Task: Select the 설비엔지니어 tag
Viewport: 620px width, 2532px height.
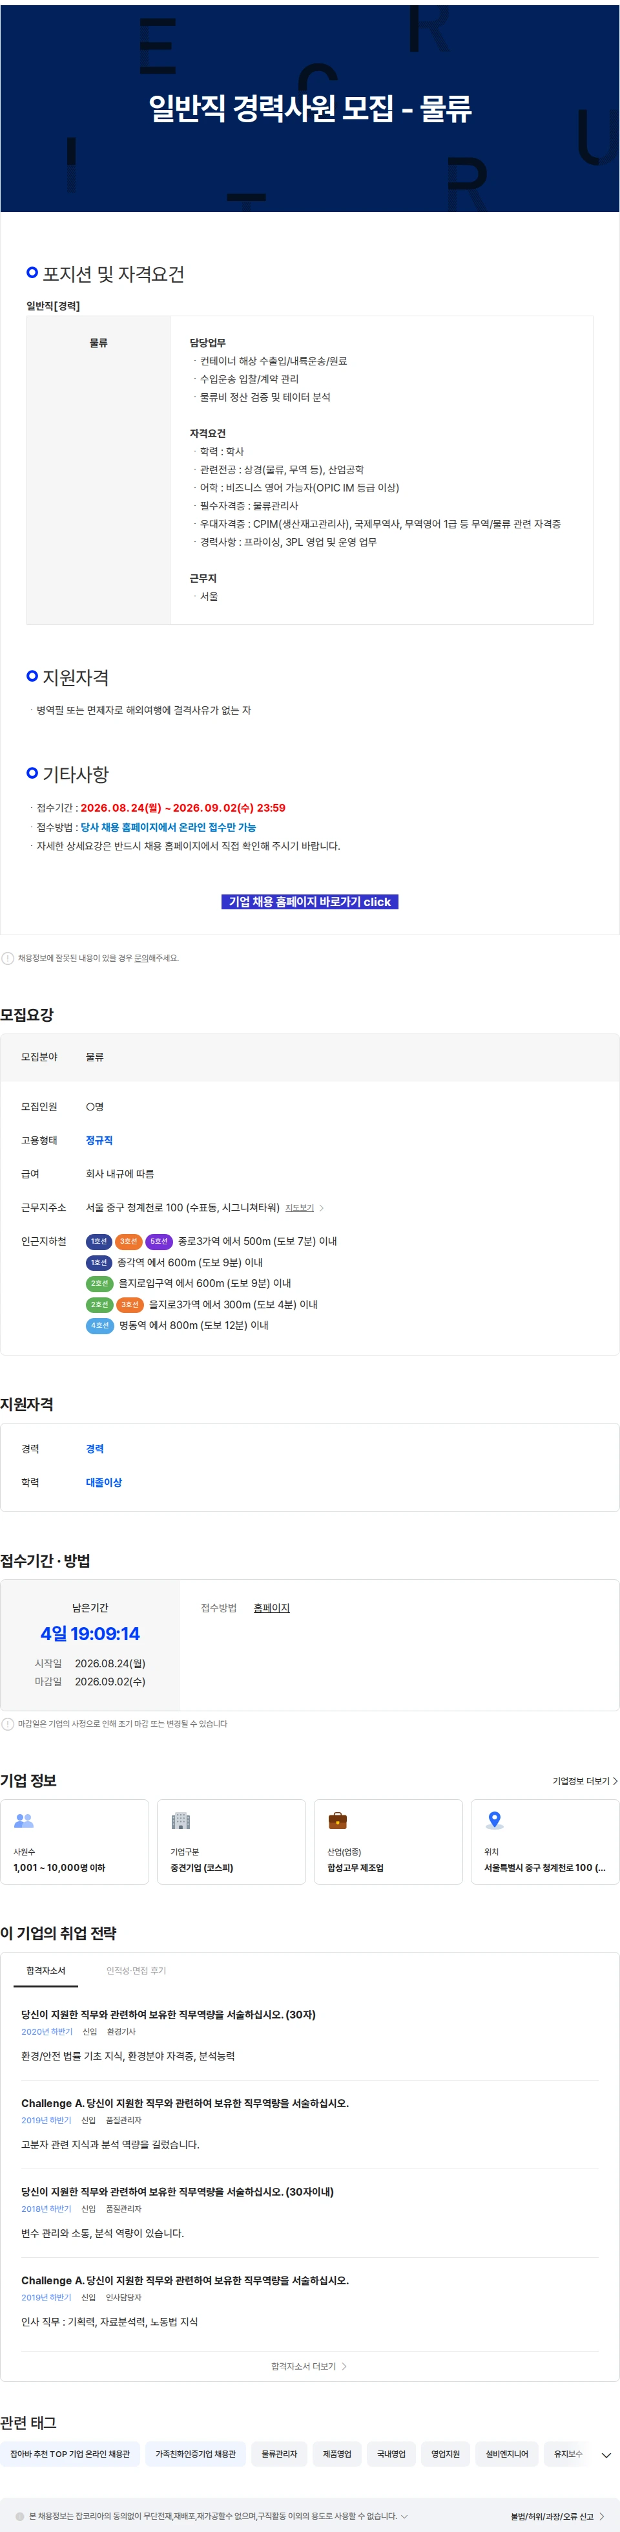Action: coord(507,2454)
